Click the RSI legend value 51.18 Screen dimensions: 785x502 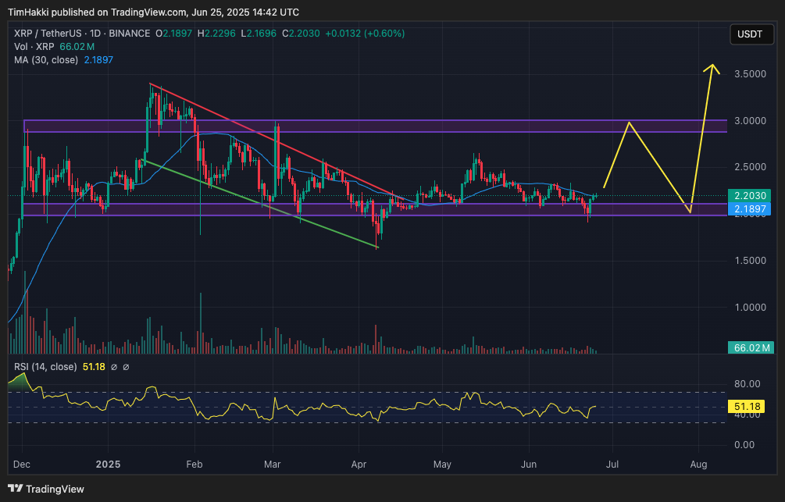(x=94, y=367)
